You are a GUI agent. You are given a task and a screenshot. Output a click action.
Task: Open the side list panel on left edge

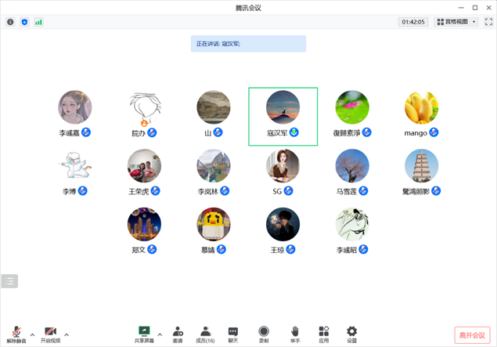[9, 280]
